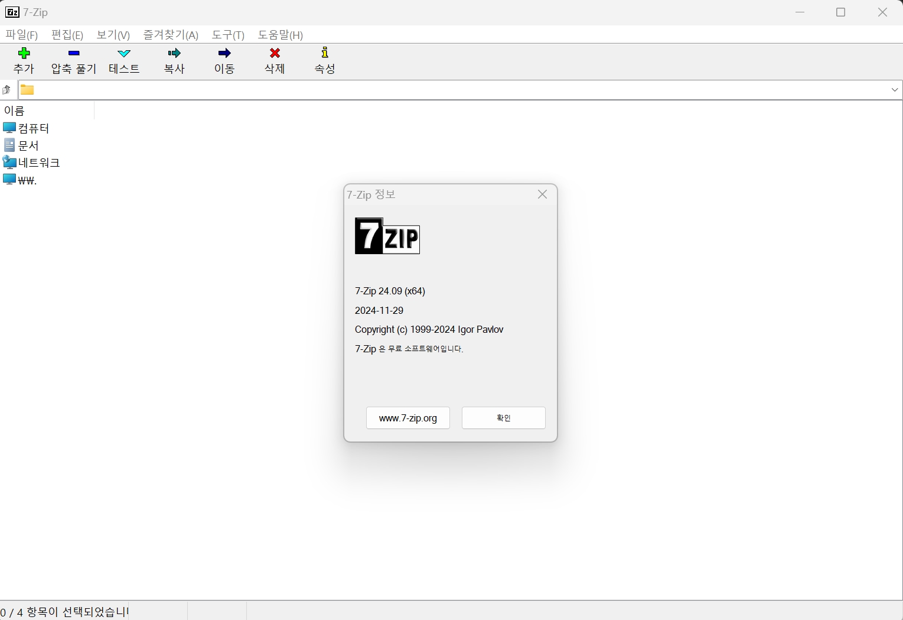Screen dimensions: 903x620
Task: Click the 7-Zip 24.09 (x64) version text
Action: pyautogui.click(x=390, y=291)
